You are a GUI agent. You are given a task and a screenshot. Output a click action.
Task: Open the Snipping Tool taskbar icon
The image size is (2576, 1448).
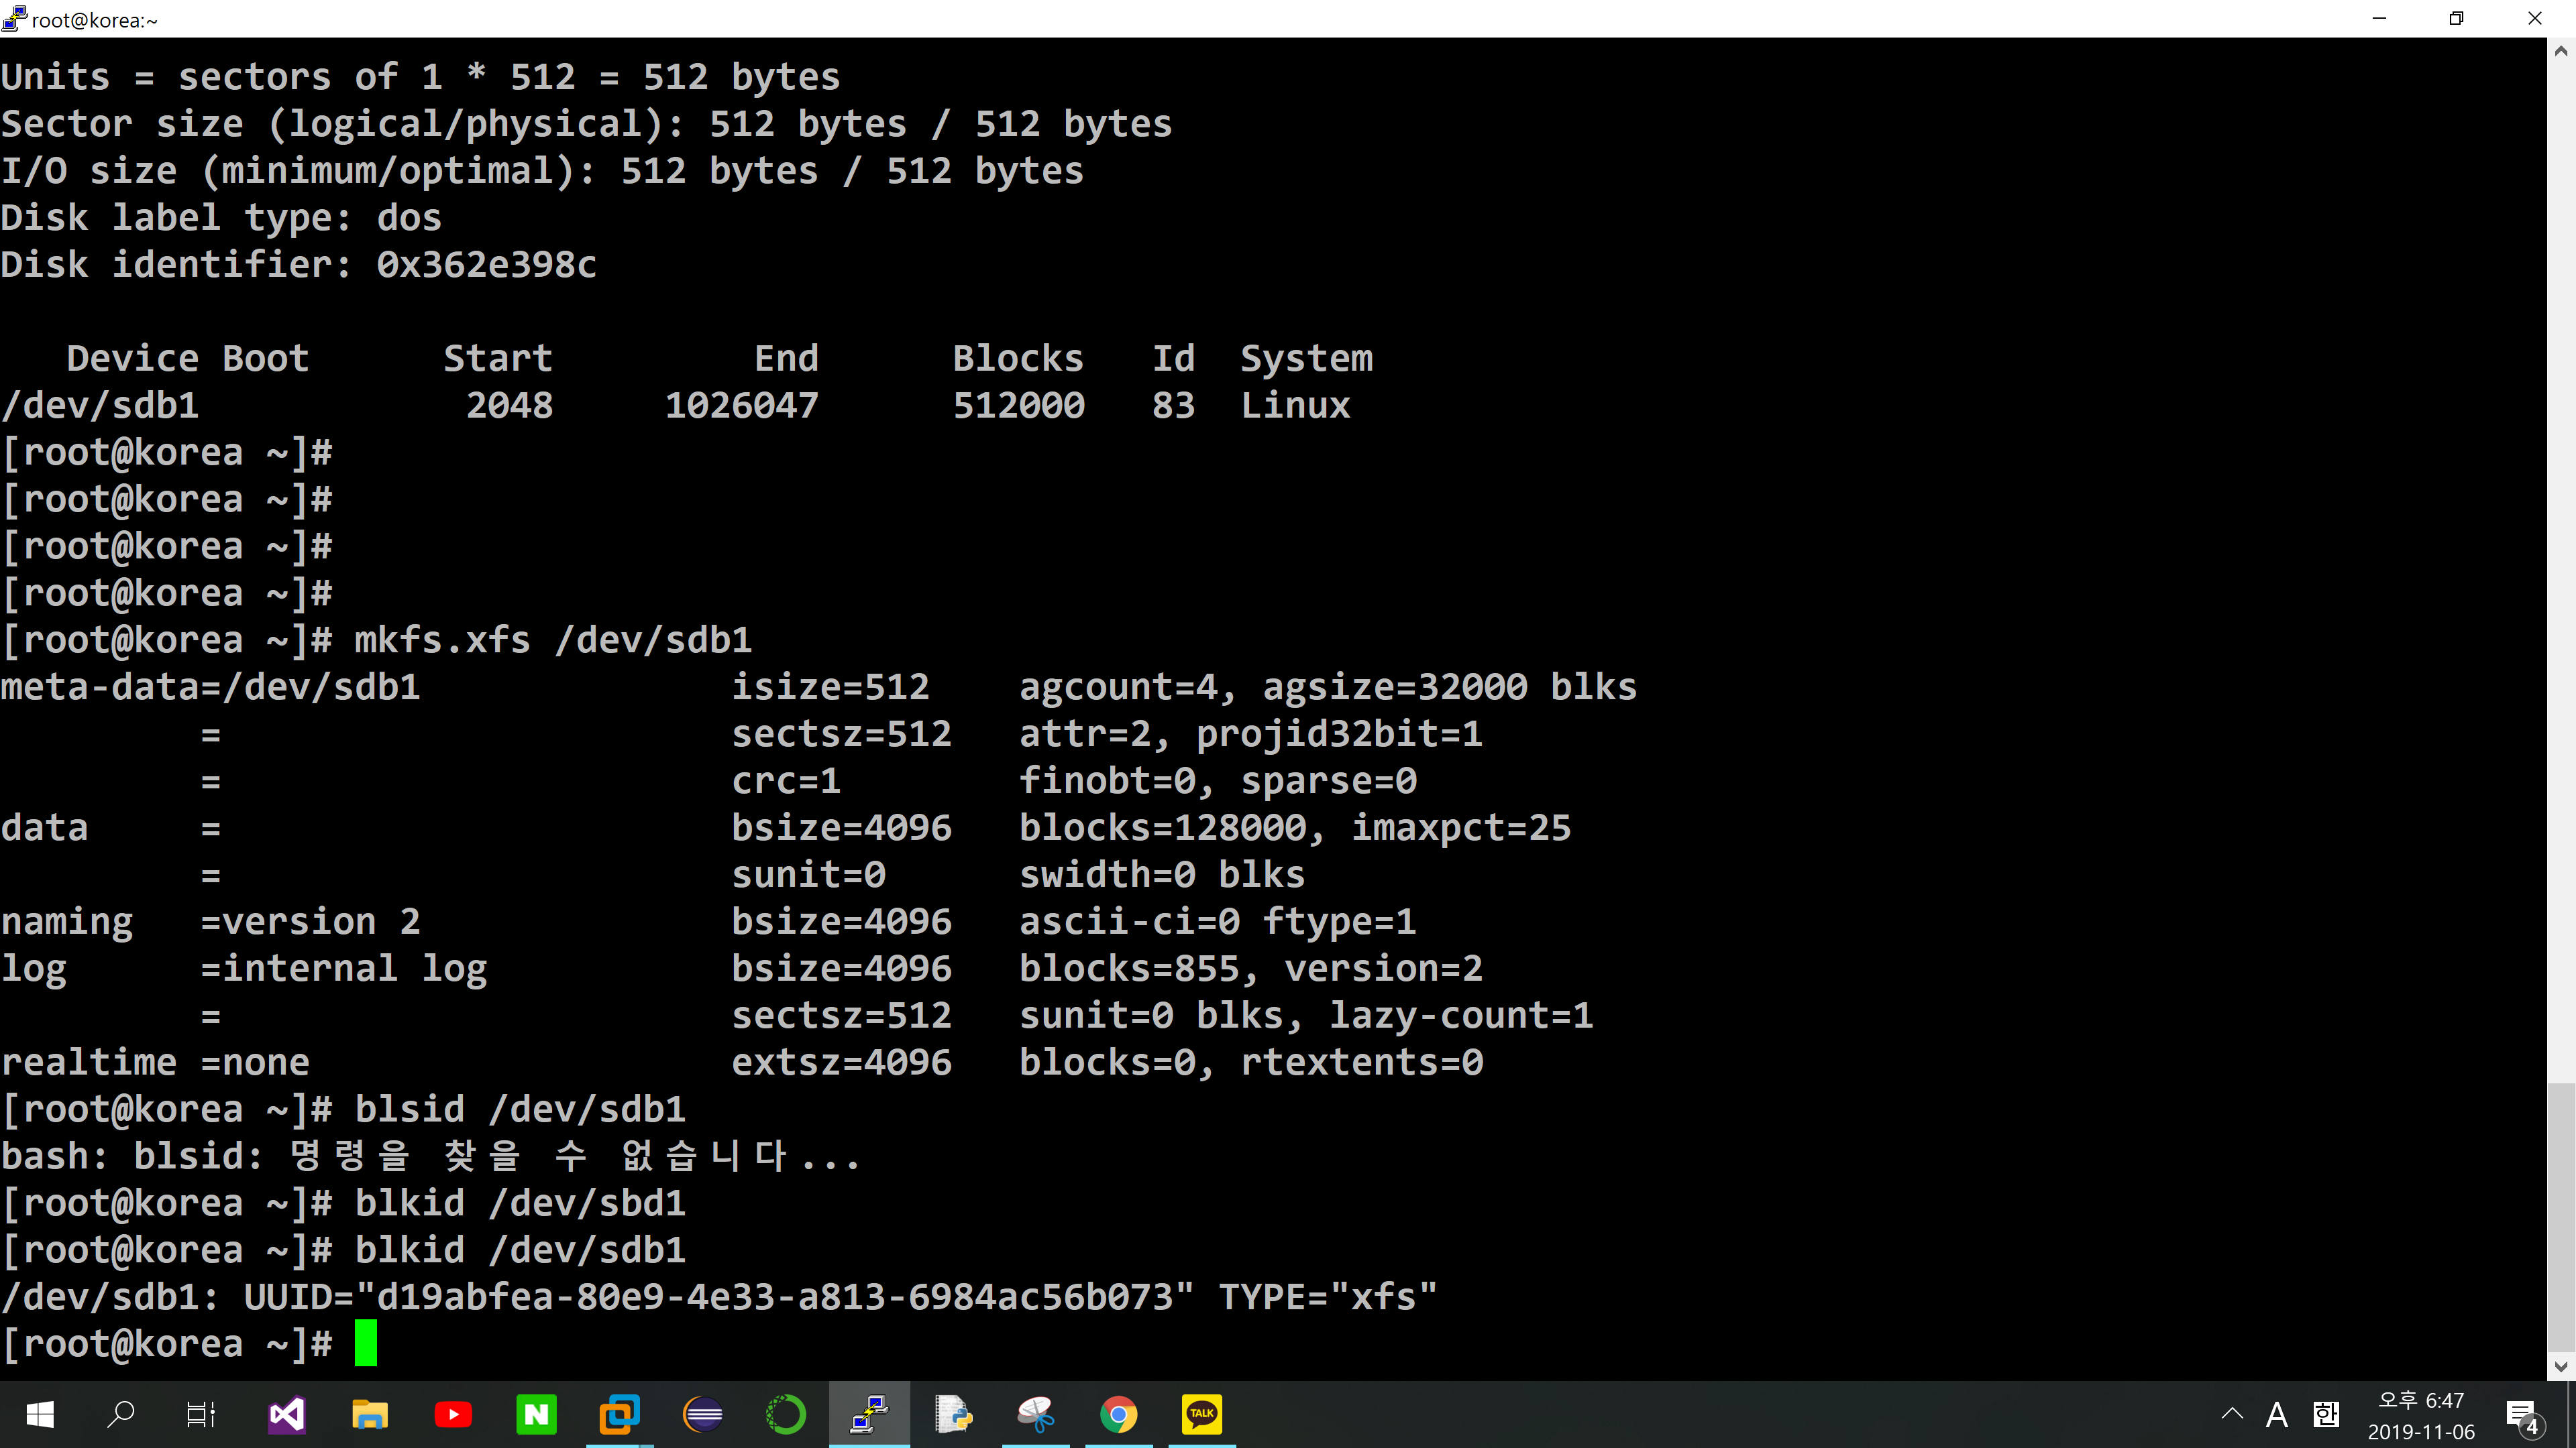[1036, 1414]
